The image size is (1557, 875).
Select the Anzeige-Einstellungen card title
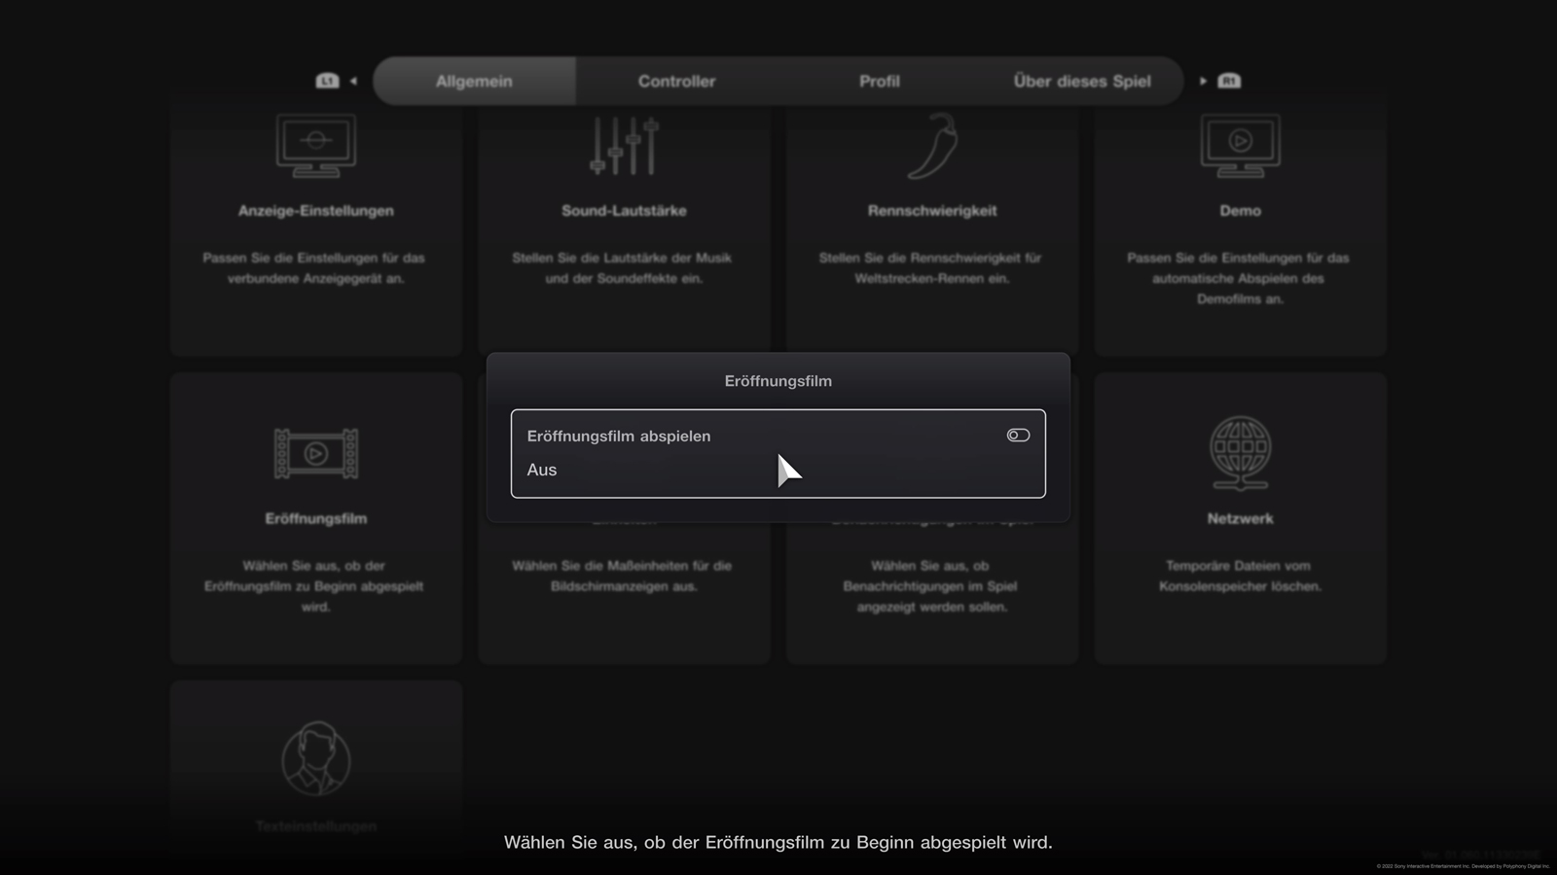[316, 211]
